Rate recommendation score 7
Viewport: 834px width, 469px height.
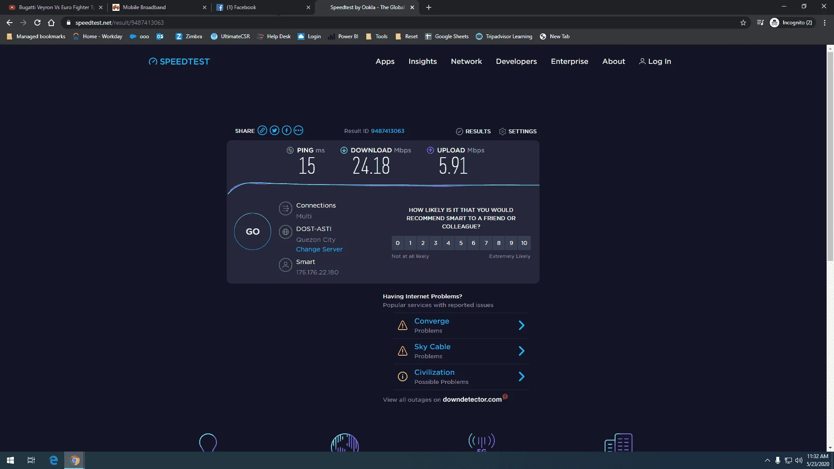[x=486, y=243]
